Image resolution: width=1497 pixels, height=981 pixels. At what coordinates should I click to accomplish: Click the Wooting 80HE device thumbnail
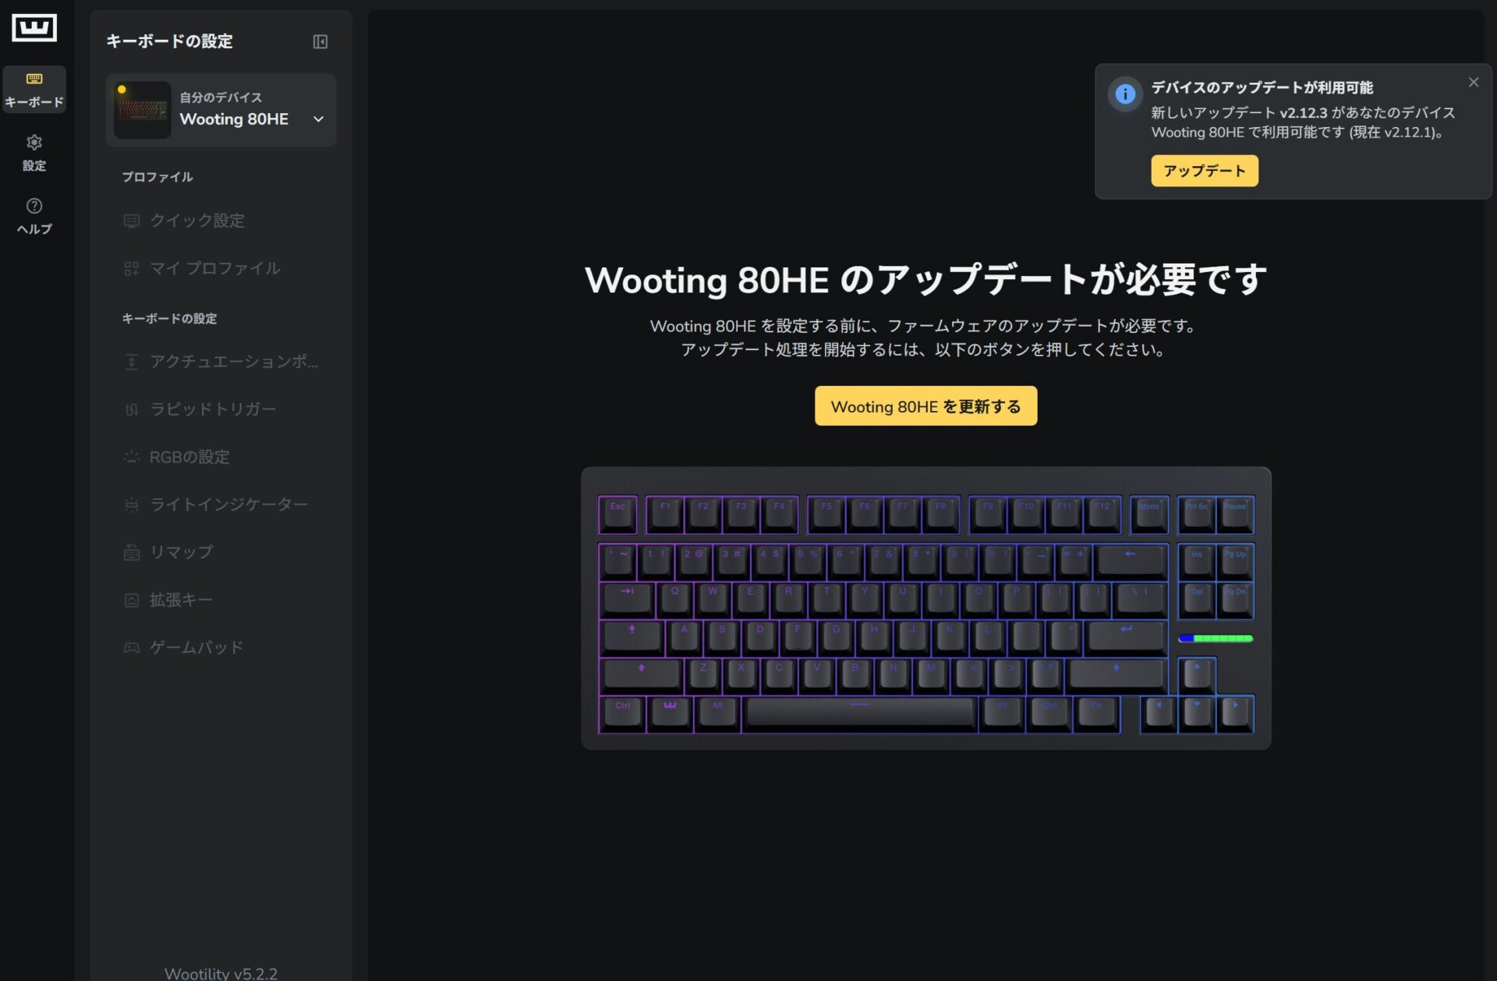click(x=142, y=111)
